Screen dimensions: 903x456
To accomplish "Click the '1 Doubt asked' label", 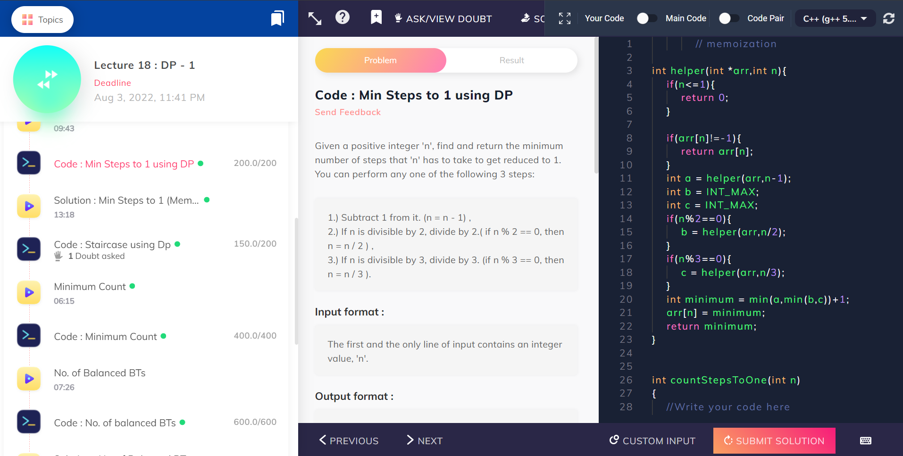I will [96, 256].
